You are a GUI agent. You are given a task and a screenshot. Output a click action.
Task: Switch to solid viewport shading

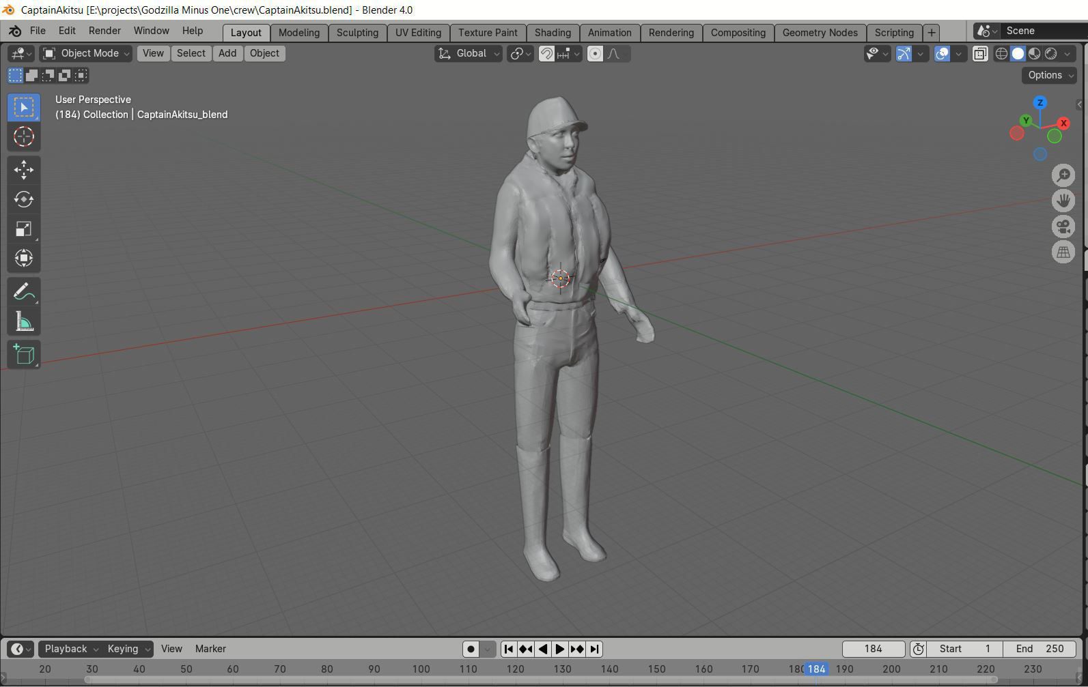(x=1018, y=53)
